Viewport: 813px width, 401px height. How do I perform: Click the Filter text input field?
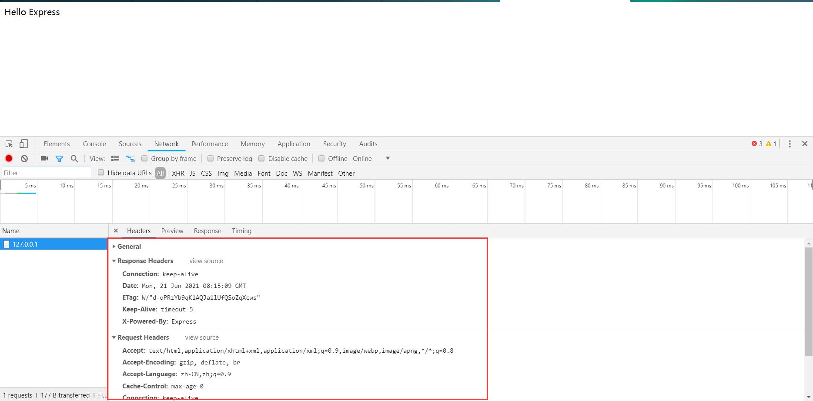point(47,173)
